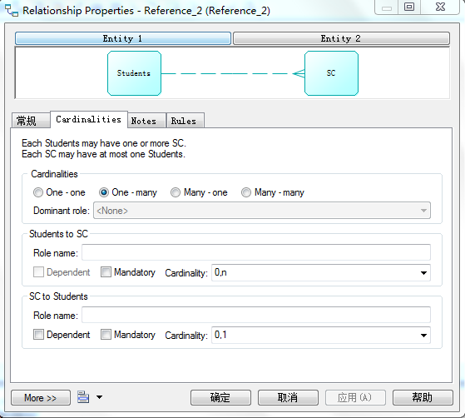465x418 pixels.
Task: Switch to the Cardinalities tab
Action: point(89,119)
